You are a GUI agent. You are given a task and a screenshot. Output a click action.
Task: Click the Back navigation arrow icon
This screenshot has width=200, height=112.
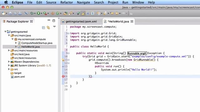click(x=117, y=13)
